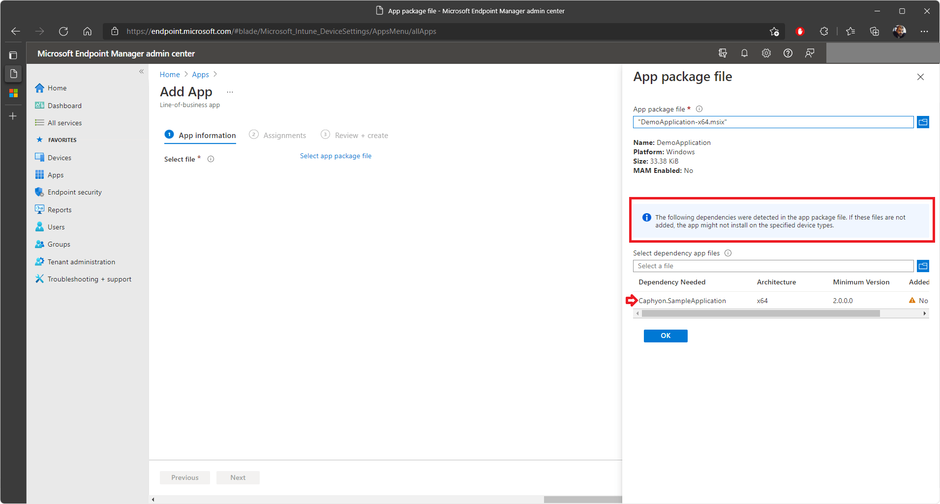
Task: Open the notifications bell
Action: tap(744, 53)
